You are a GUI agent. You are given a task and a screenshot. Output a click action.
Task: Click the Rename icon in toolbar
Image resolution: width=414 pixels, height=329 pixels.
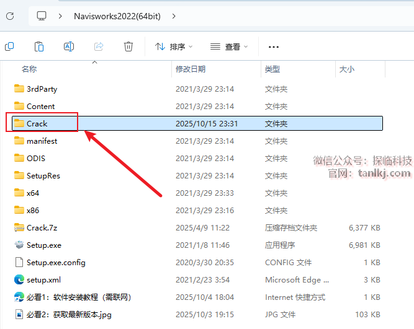pyautogui.click(x=69, y=46)
